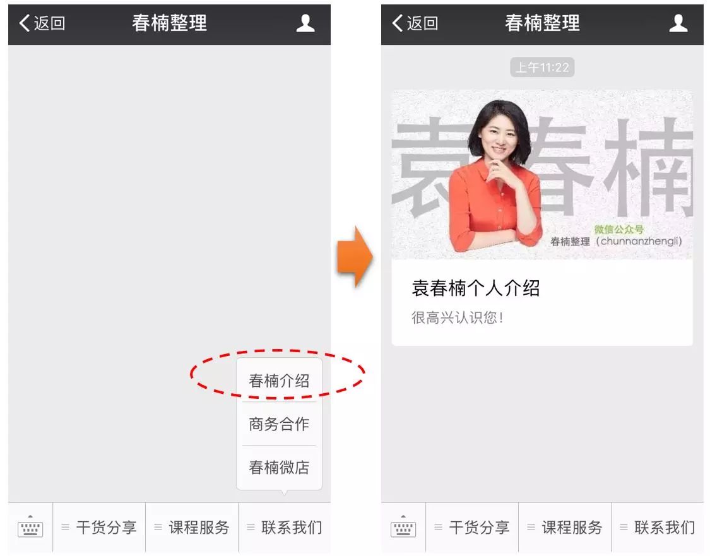
Task: Open article titled 袁春楠个人介绍
Action: pos(475,288)
